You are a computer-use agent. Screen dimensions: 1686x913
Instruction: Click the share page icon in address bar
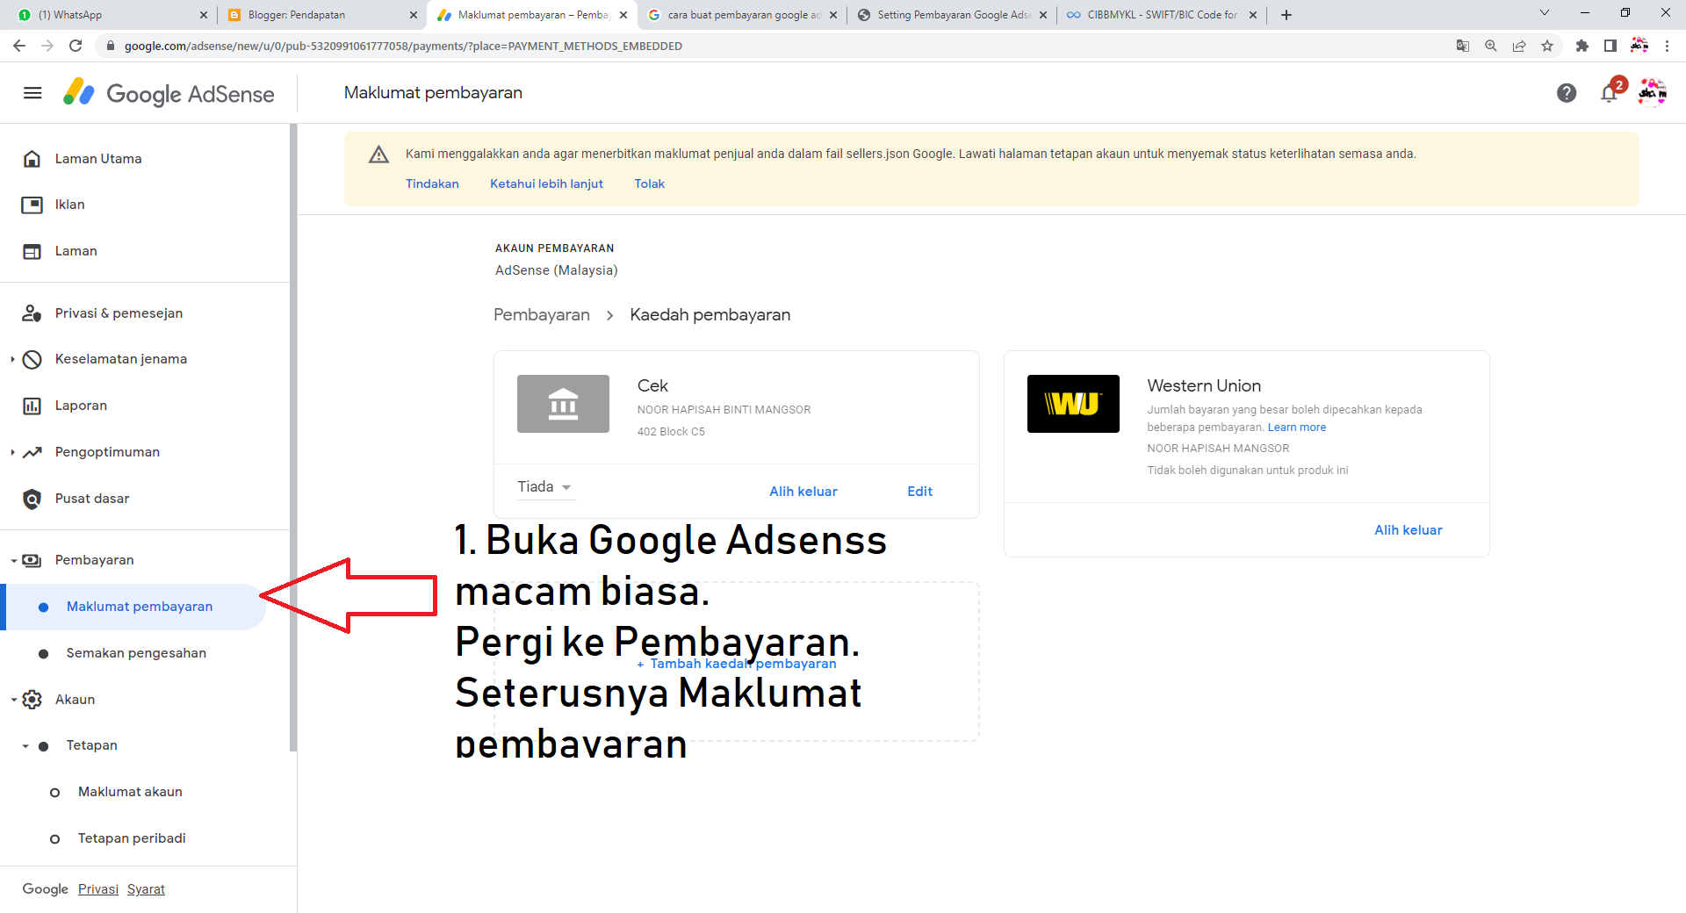(x=1519, y=46)
